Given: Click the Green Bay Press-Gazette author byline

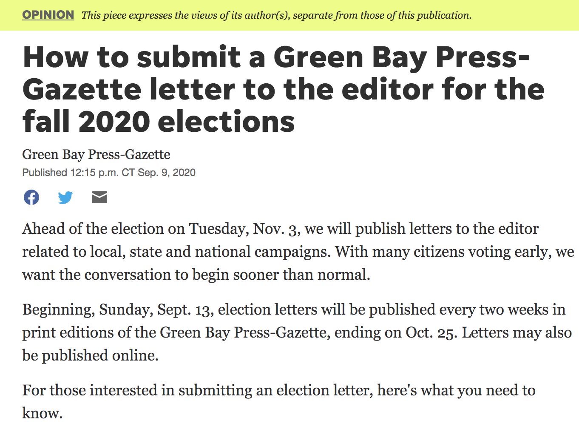Looking at the screenshot, I should pos(96,154).
